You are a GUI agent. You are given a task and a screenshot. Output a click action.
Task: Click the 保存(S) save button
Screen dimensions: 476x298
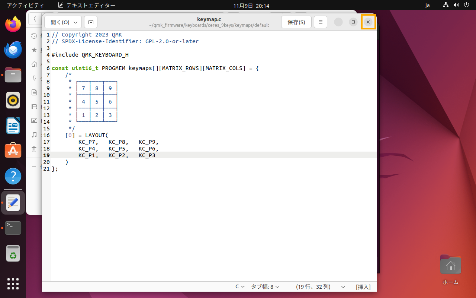pos(296,22)
